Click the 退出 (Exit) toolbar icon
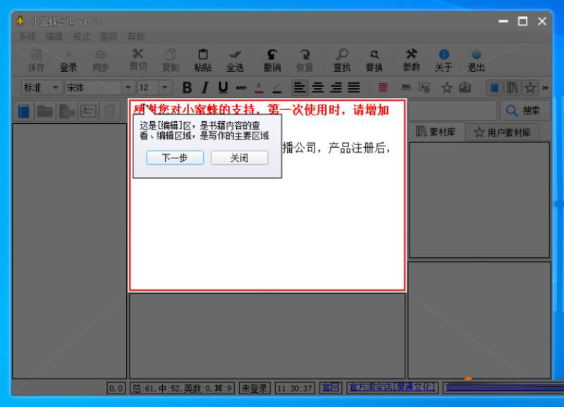Screen dimensions: 564x407 click(476, 61)
